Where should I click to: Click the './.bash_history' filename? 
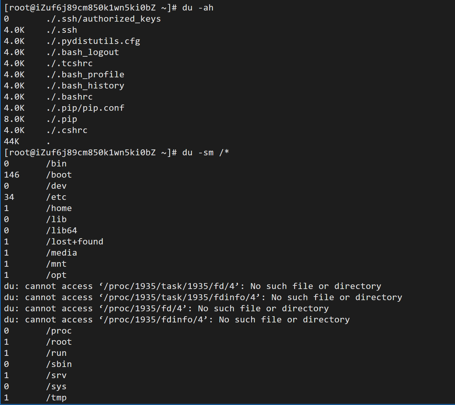pyautogui.click(x=85, y=86)
